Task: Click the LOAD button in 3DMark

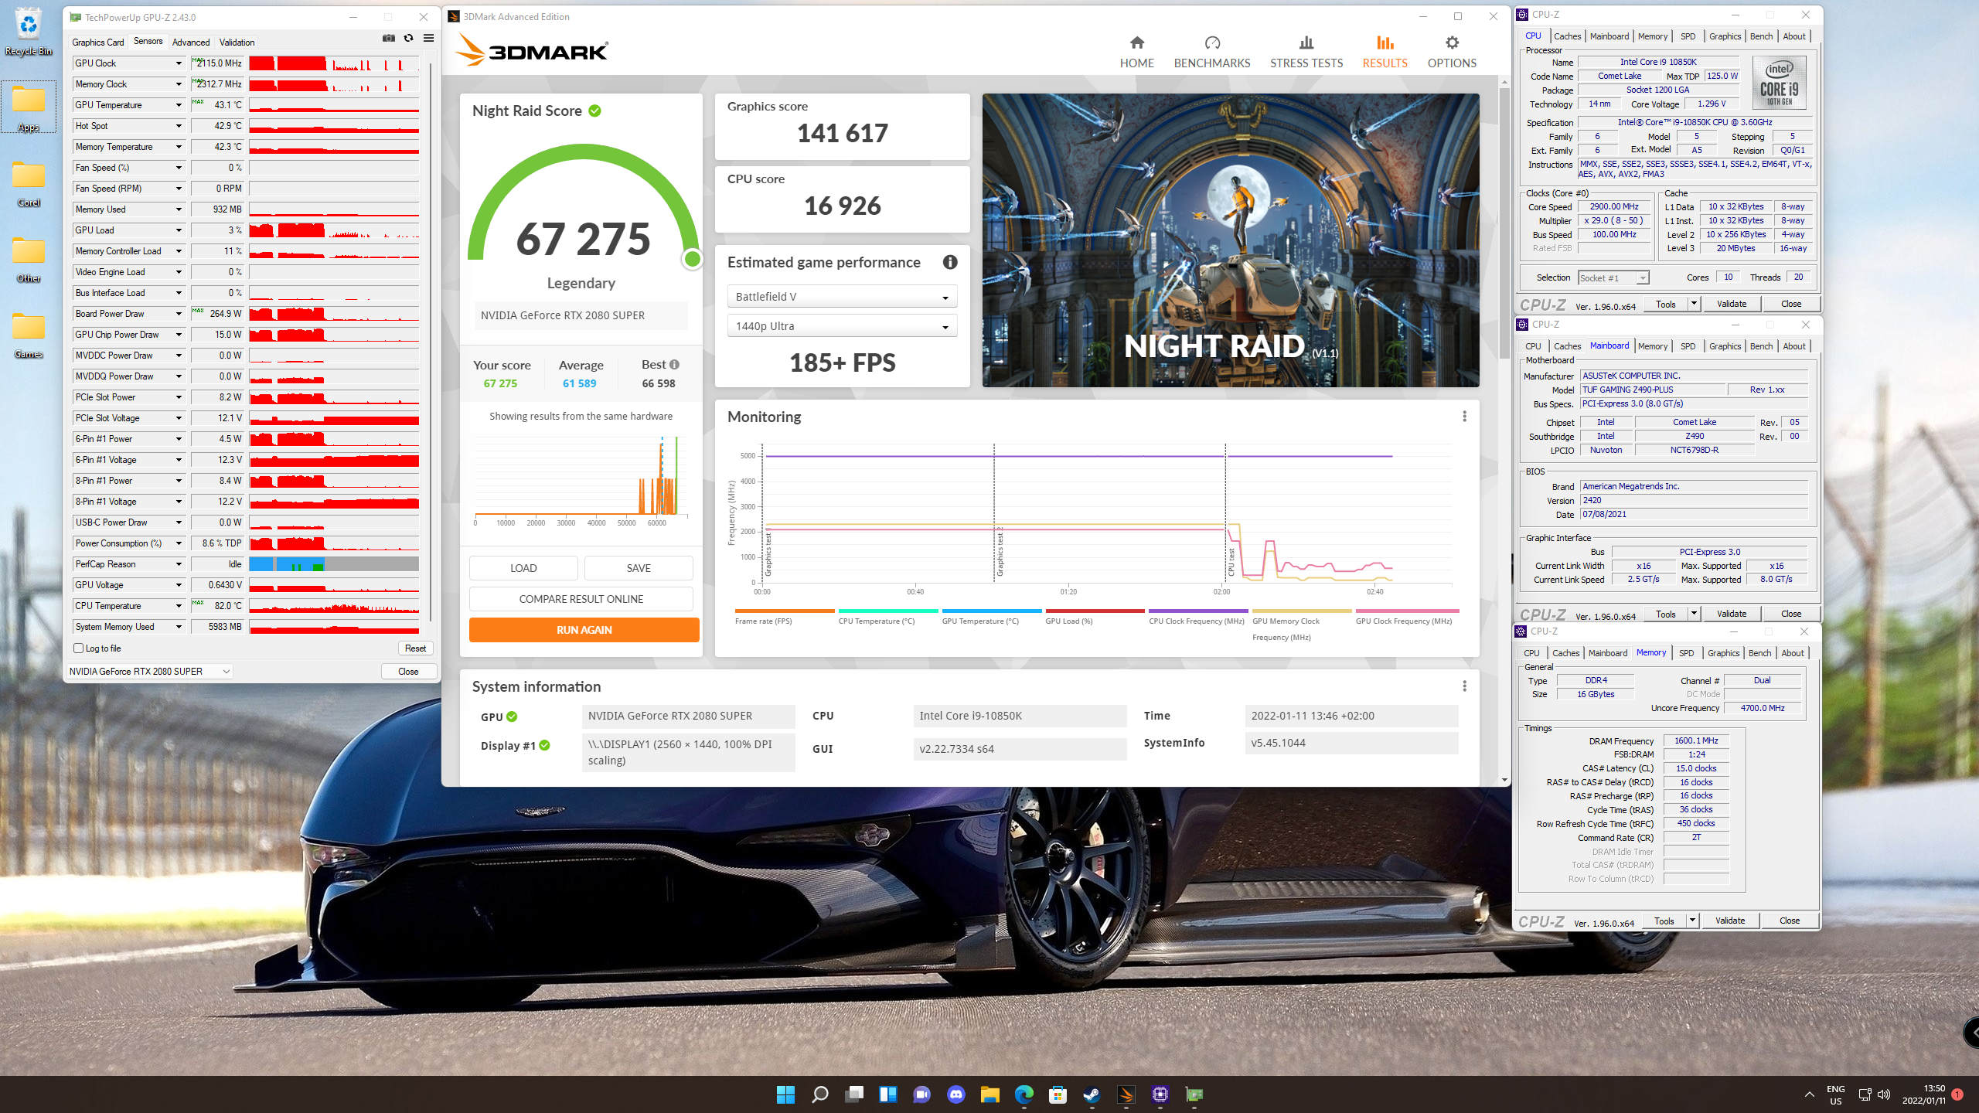Action: 523,568
